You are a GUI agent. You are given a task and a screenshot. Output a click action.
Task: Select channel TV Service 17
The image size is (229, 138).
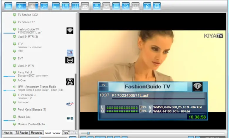[x=26, y=22]
